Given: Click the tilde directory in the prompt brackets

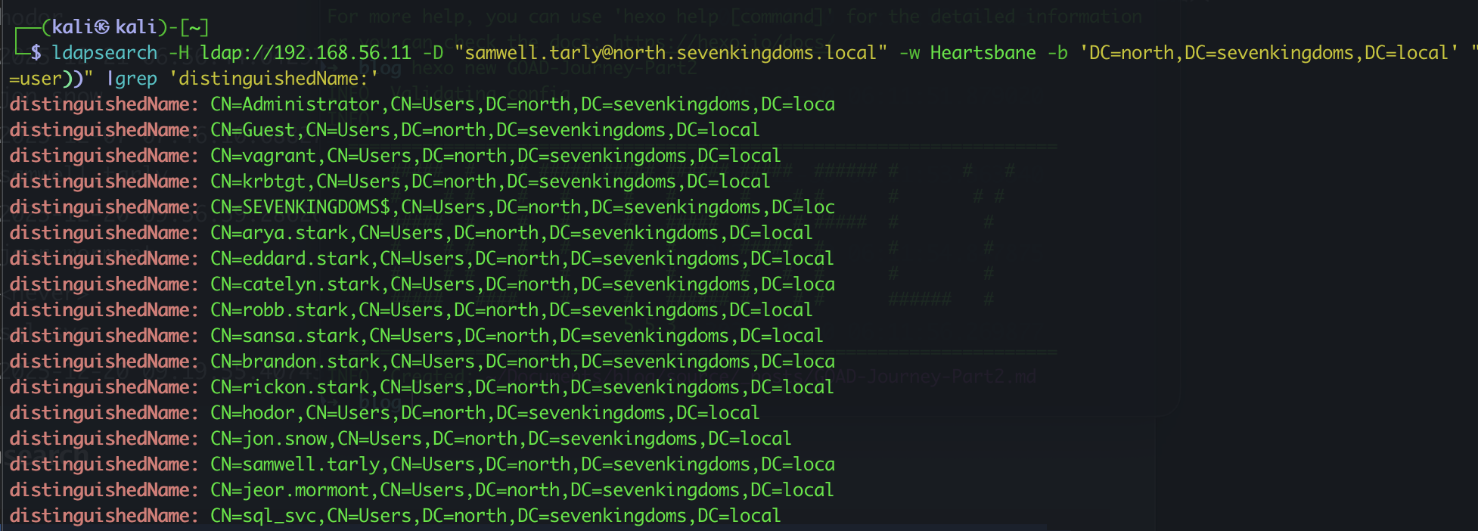Looking at the screenshot, I should [x=194, y=27].
